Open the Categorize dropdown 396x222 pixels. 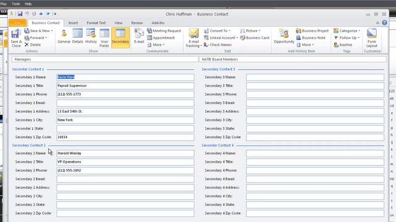point(347,31)
